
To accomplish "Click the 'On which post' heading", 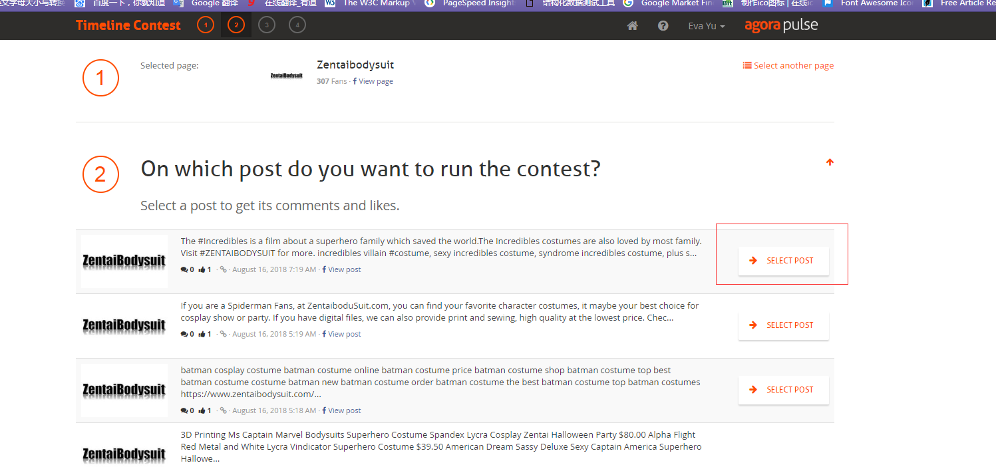I will click(371, 169).
